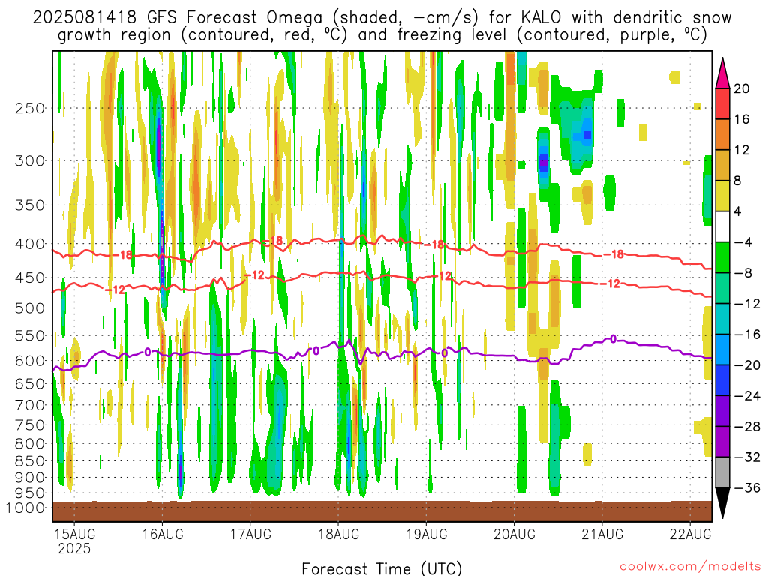Click the colorbar scale value -28
Image resolution: width=768 pixels, height=576 pixels.
click(746, 427)
